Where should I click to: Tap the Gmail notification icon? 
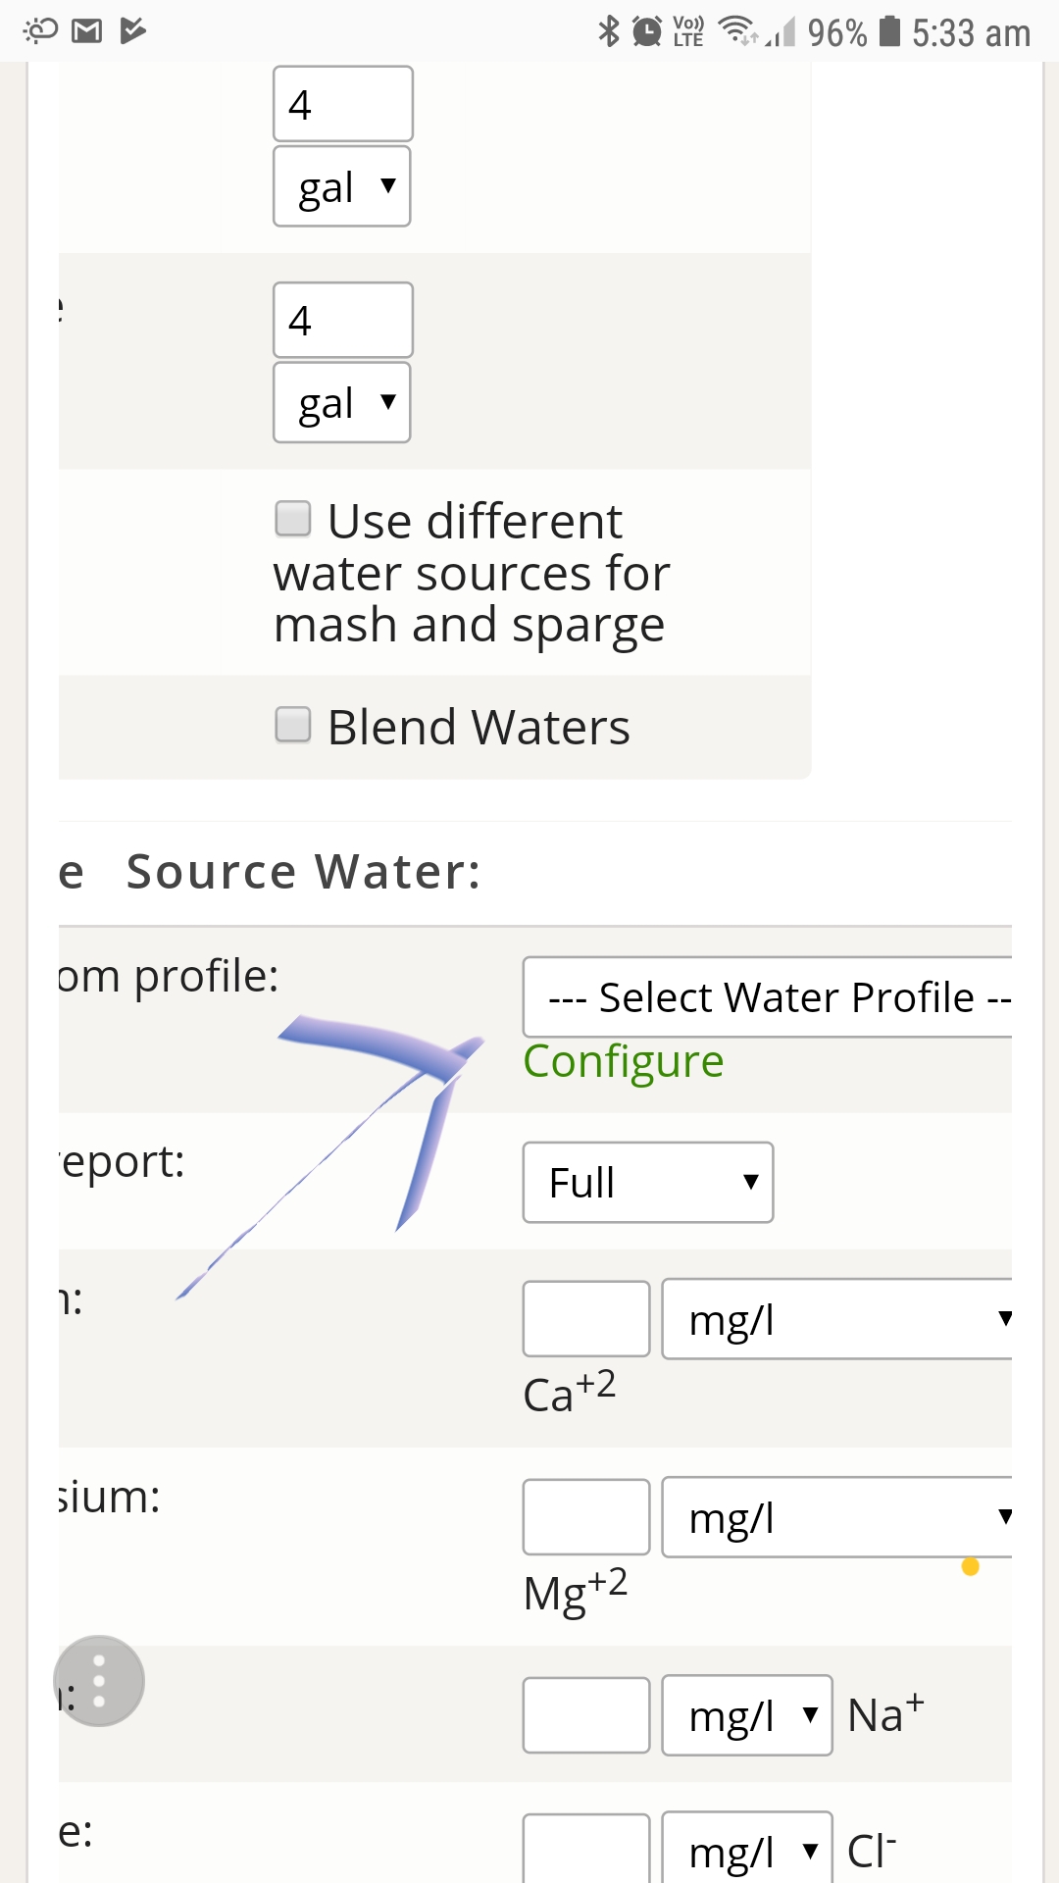pyautogui.click(x=86, y=31)
